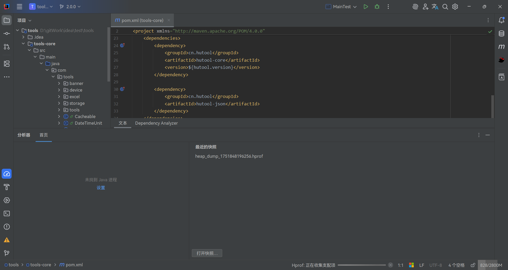
Task: Open the project selector dropdown
Action: [x=41, y=7]
